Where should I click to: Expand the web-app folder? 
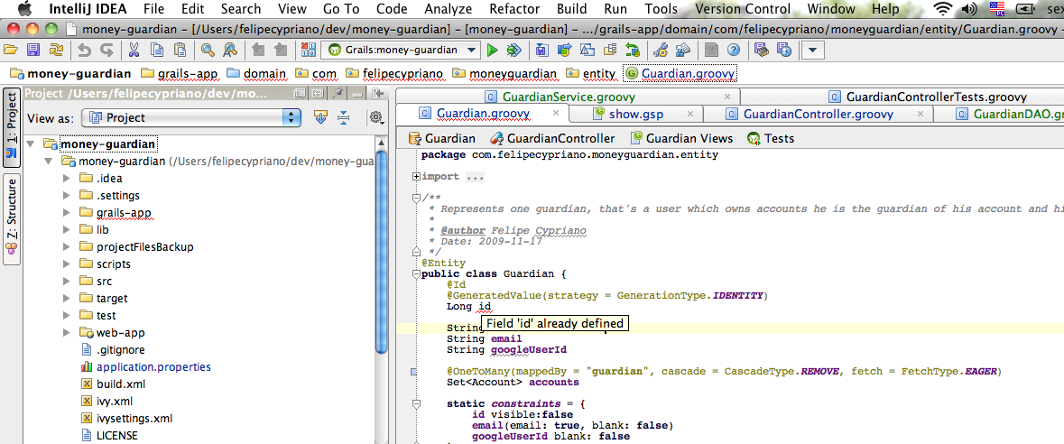[66, 333]
